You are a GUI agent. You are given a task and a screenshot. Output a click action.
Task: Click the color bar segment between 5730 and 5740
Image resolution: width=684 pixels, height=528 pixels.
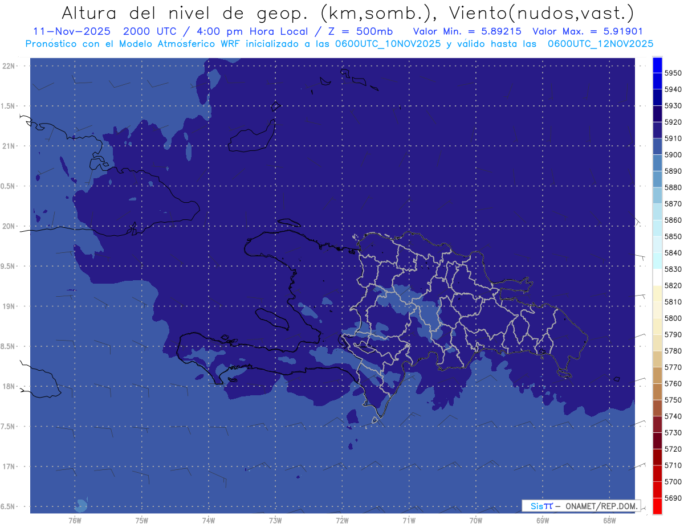point(657,424)
